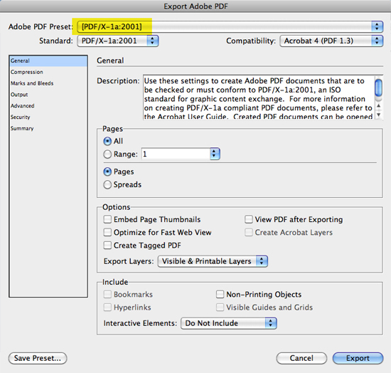
Task: Enable Embed Page Thumbnails checkbox
Action: point(107,219)
